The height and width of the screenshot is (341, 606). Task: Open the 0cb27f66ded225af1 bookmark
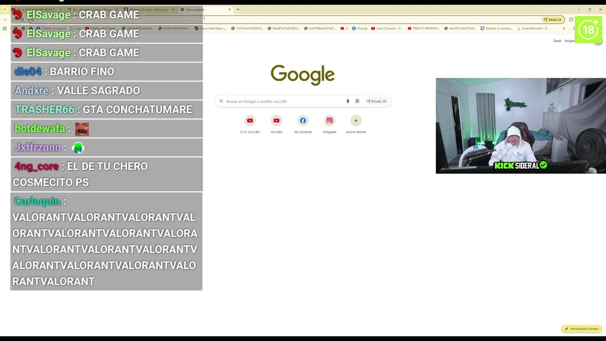click(x=320, y=28)
